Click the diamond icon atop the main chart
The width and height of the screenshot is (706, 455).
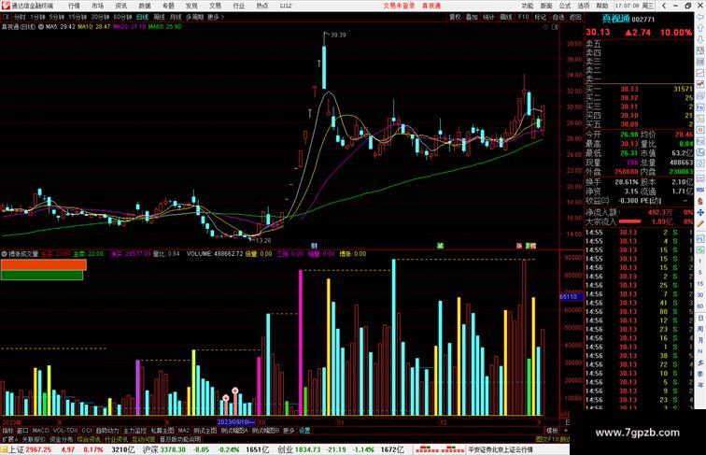coord(545,27)
